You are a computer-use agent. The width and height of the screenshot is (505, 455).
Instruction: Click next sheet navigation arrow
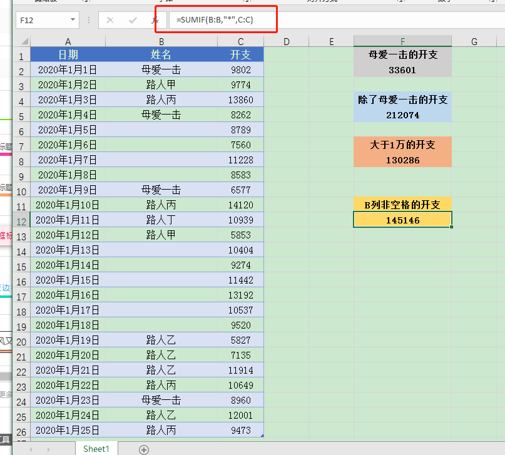(49, 449)
